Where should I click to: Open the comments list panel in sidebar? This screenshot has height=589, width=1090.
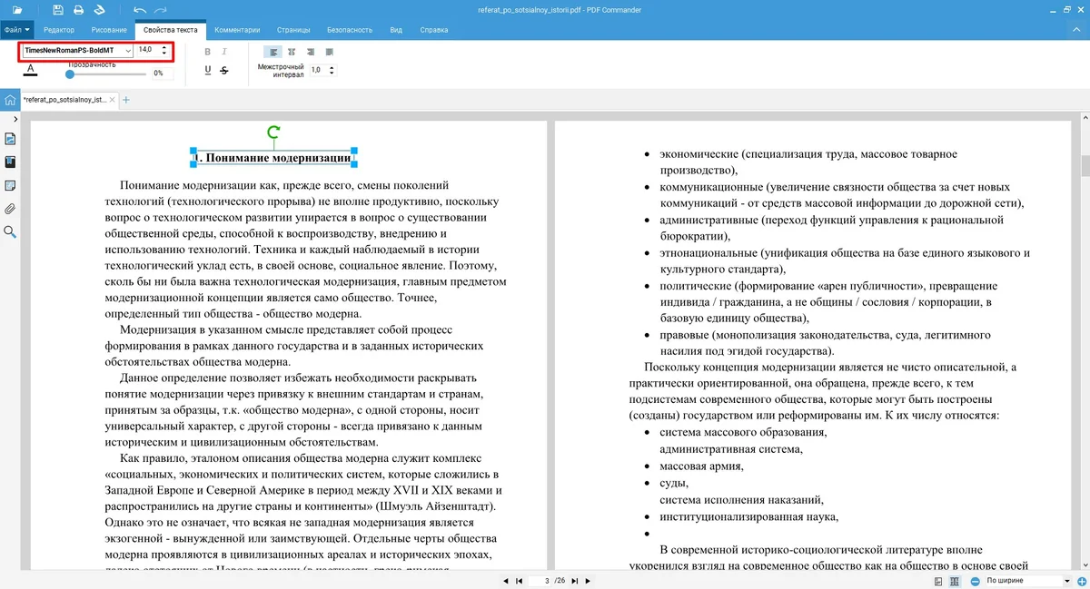(x=10, y=186)
